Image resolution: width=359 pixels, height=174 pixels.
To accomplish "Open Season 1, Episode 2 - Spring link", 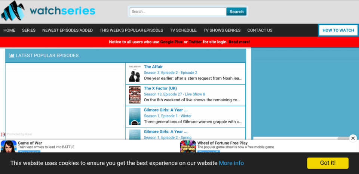I will tap(168, 137).
